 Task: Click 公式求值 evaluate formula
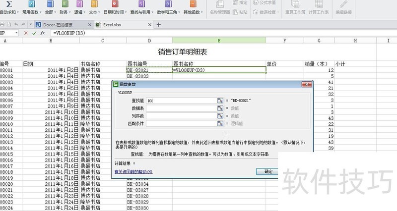(x=265, y=2)
